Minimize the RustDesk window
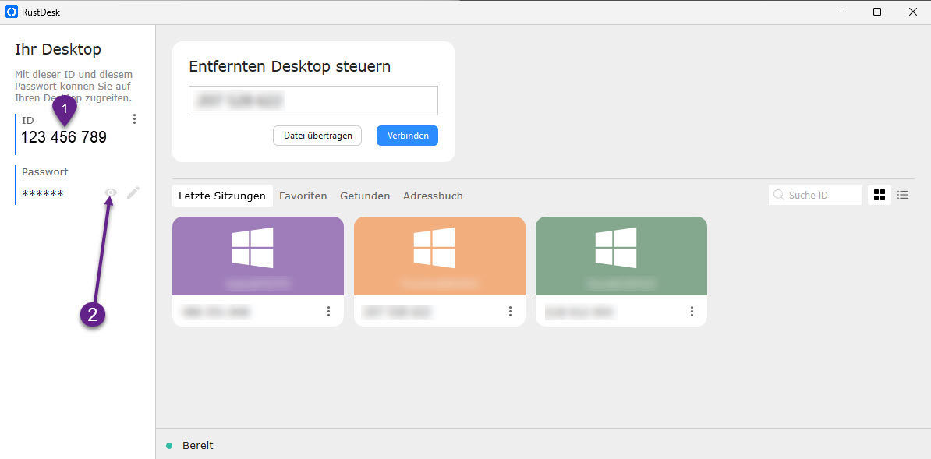 click(841, 12)
